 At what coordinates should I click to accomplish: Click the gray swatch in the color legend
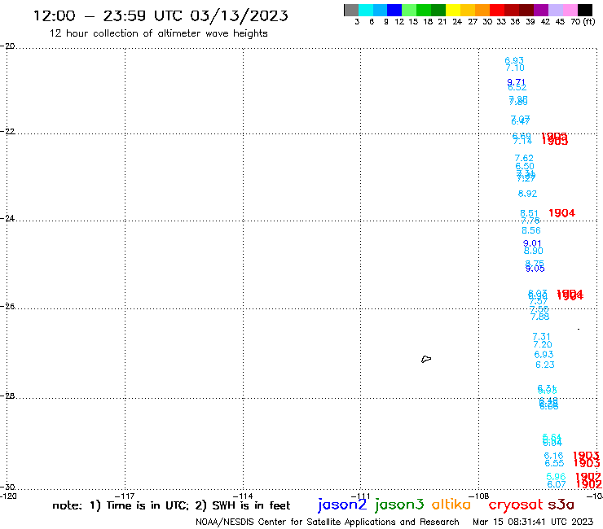[351, 10]
